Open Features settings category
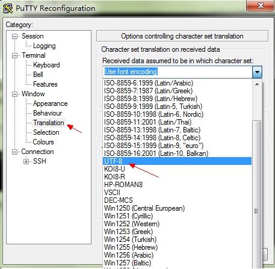Screen dimensions: 275x269 click(x=45, y=84)
